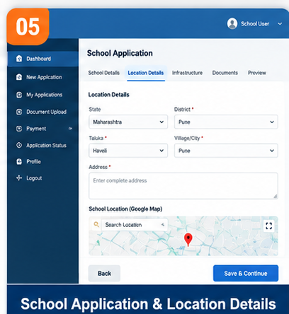Click the address box resize handle

pos(276,197)
